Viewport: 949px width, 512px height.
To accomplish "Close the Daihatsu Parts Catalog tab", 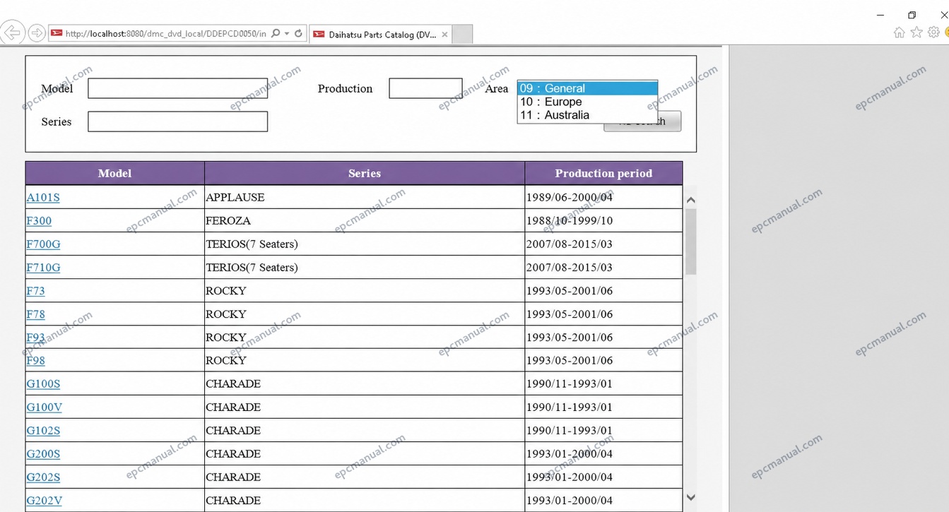I will pos(444,35).
